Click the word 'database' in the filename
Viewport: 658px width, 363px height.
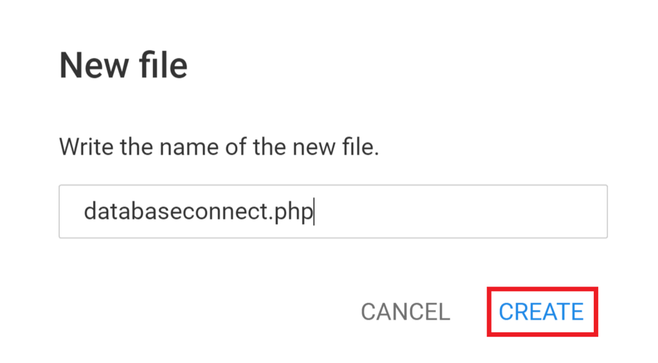[134, 211]
